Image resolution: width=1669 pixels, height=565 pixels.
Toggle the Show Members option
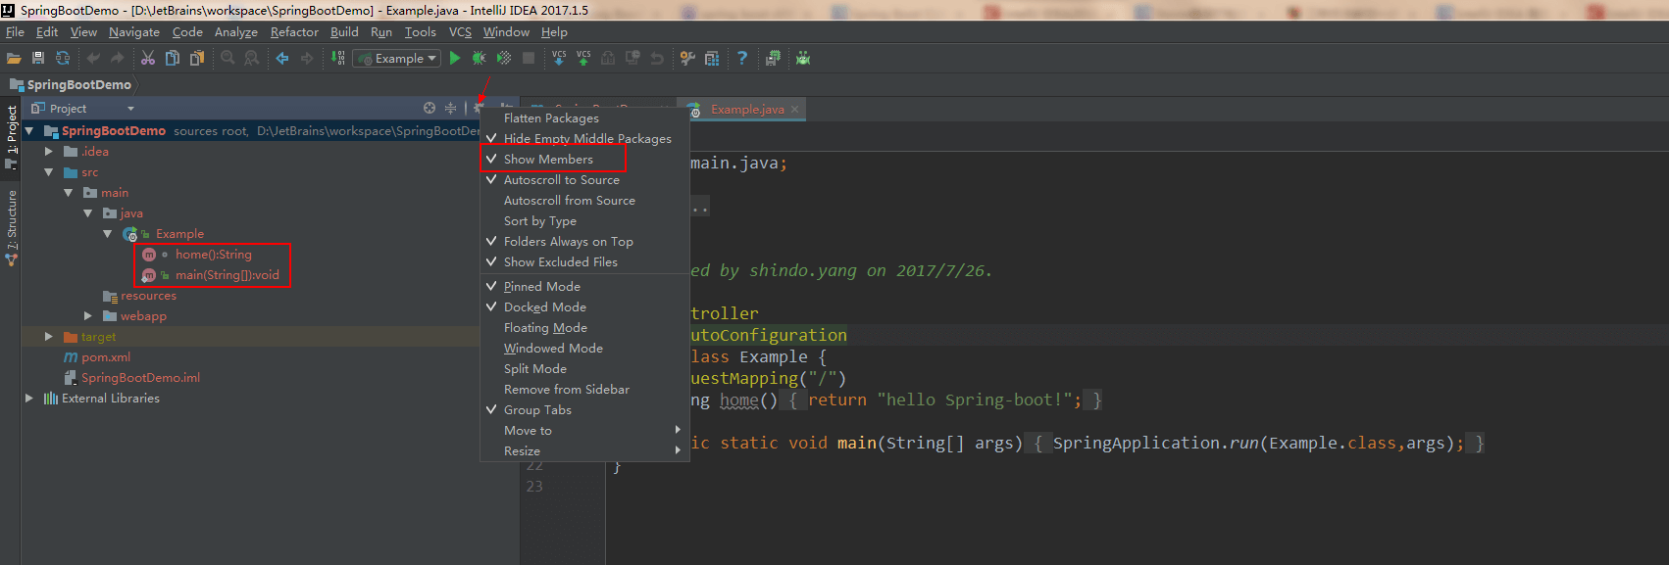click(x=584, y=160)
